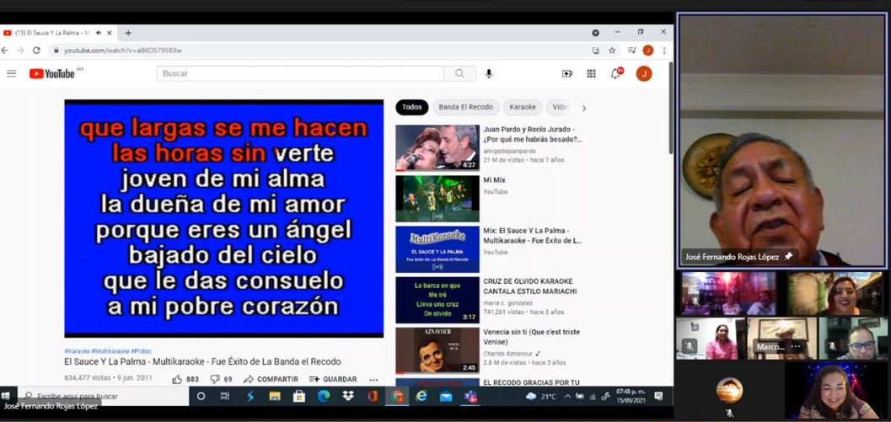Unpin José Fernando Rojas López video
Viewport: 891px width, 422px height.
[788, 257]
